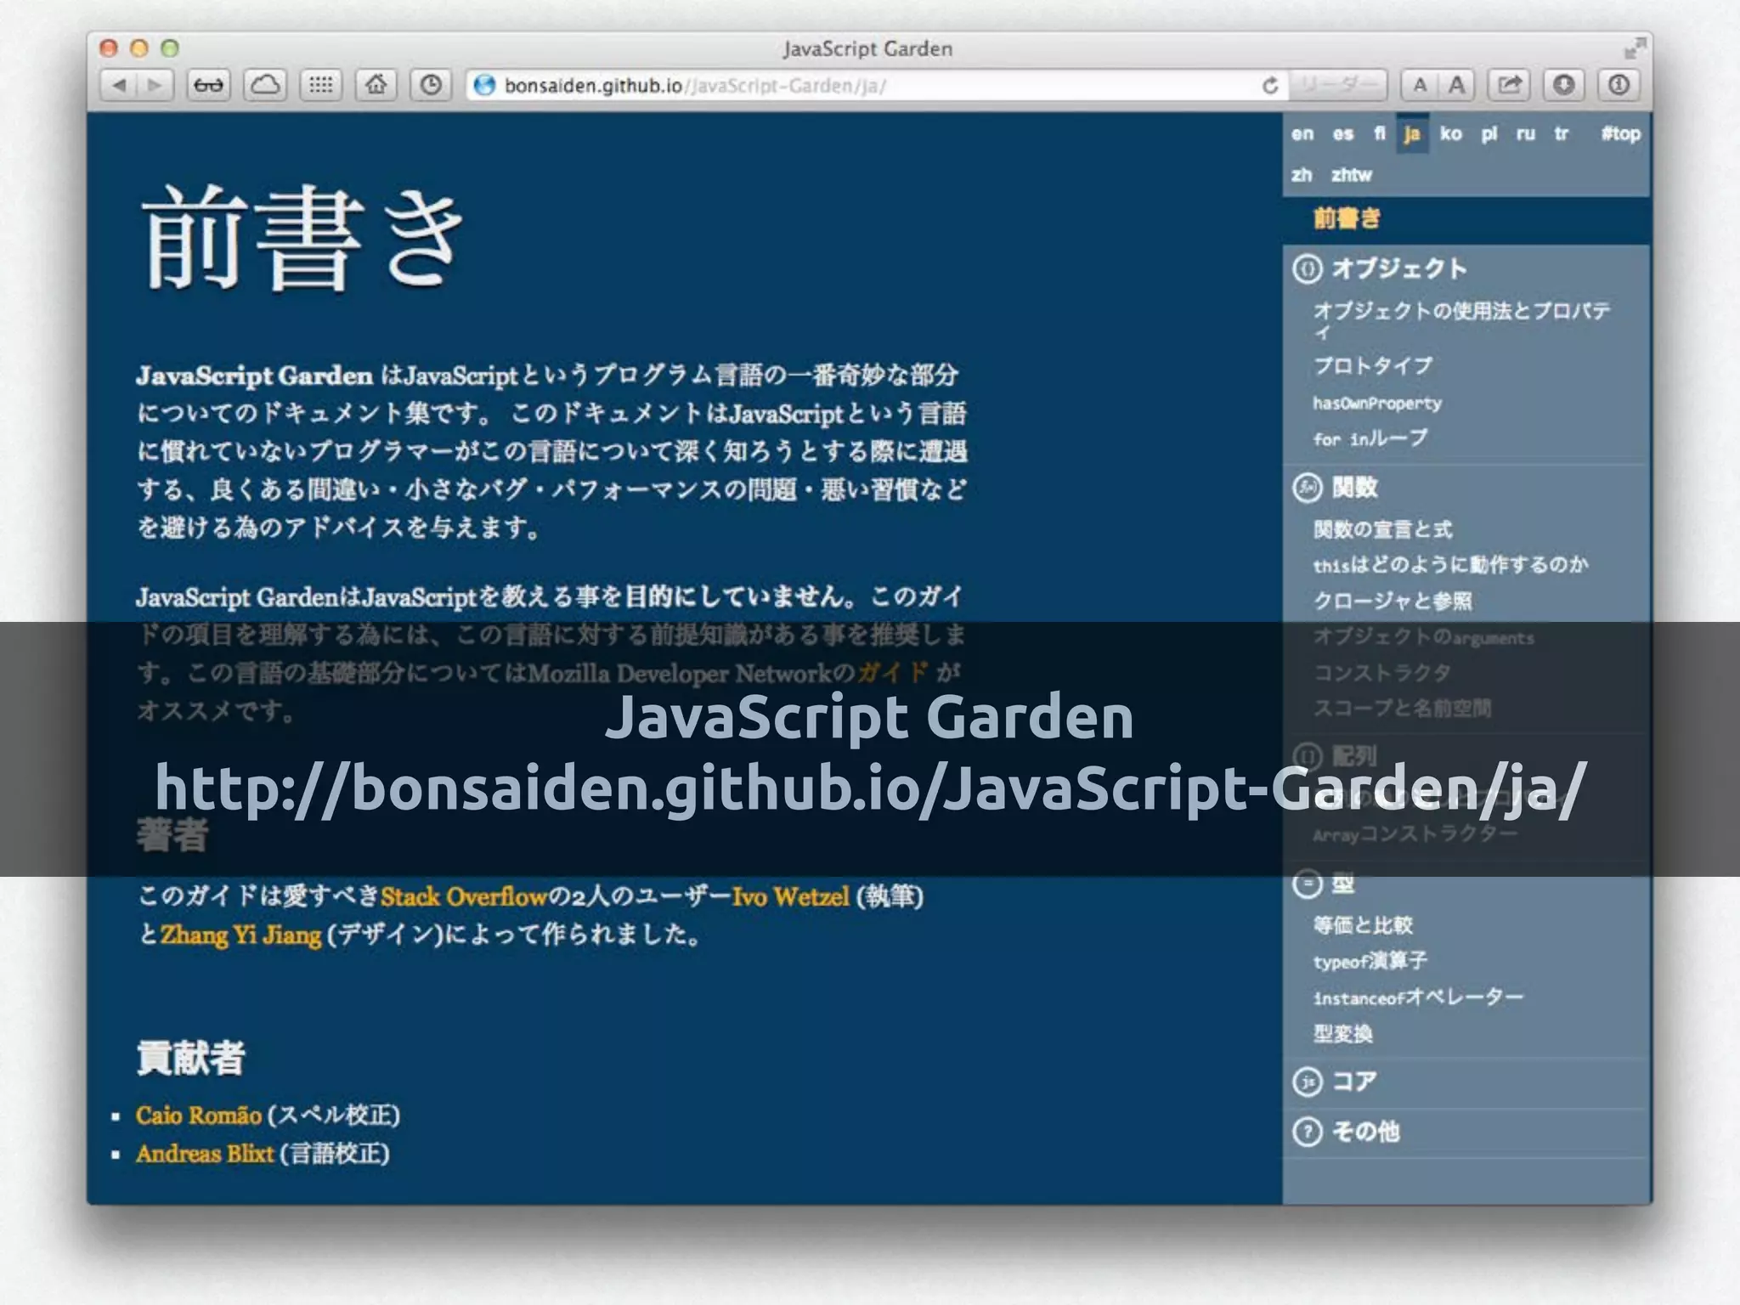Open Andreas Blixt contributor link
The height and width of the screenshot is (1305, 1740).
205,1154
